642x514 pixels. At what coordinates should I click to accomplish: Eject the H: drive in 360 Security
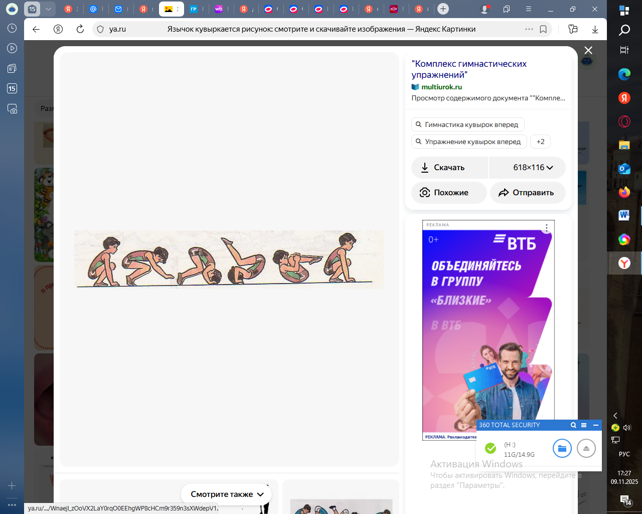click(x=586, y=448)
